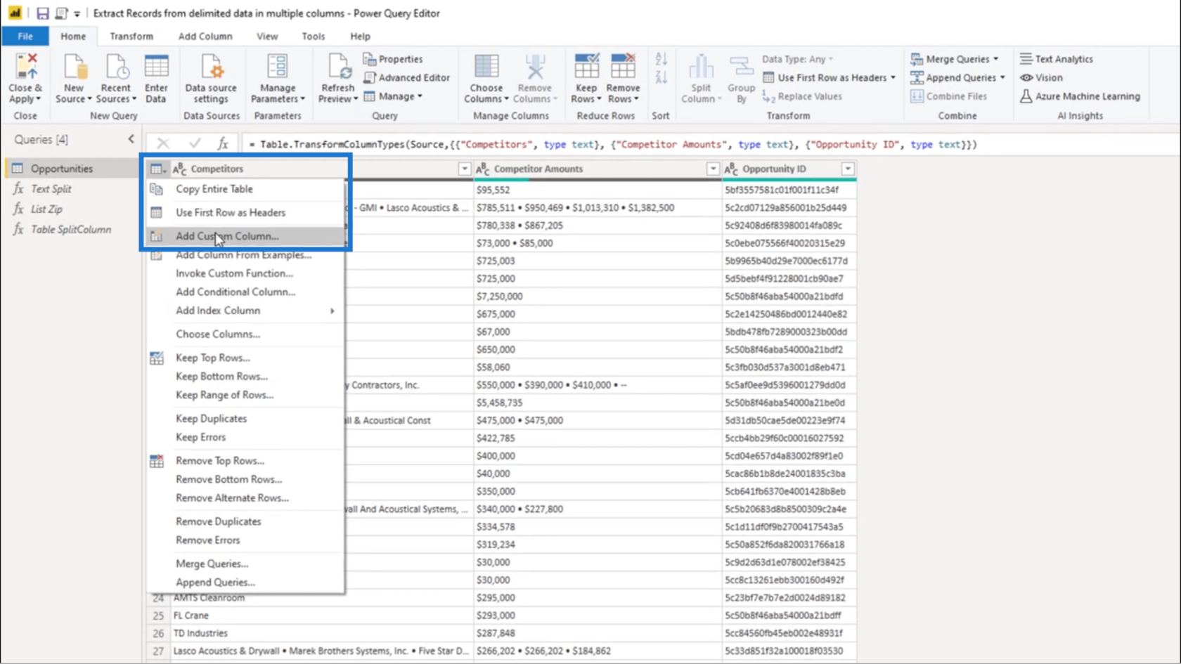The width and height of the screenshot is (1181, 664).
Task: Open the New Source icon
Action: 74,68
